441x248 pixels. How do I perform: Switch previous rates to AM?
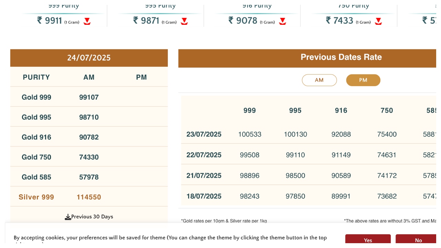pos(319,80)
